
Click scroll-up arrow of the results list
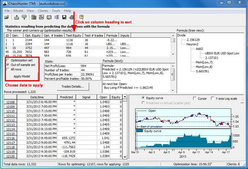tap(173, 35)
